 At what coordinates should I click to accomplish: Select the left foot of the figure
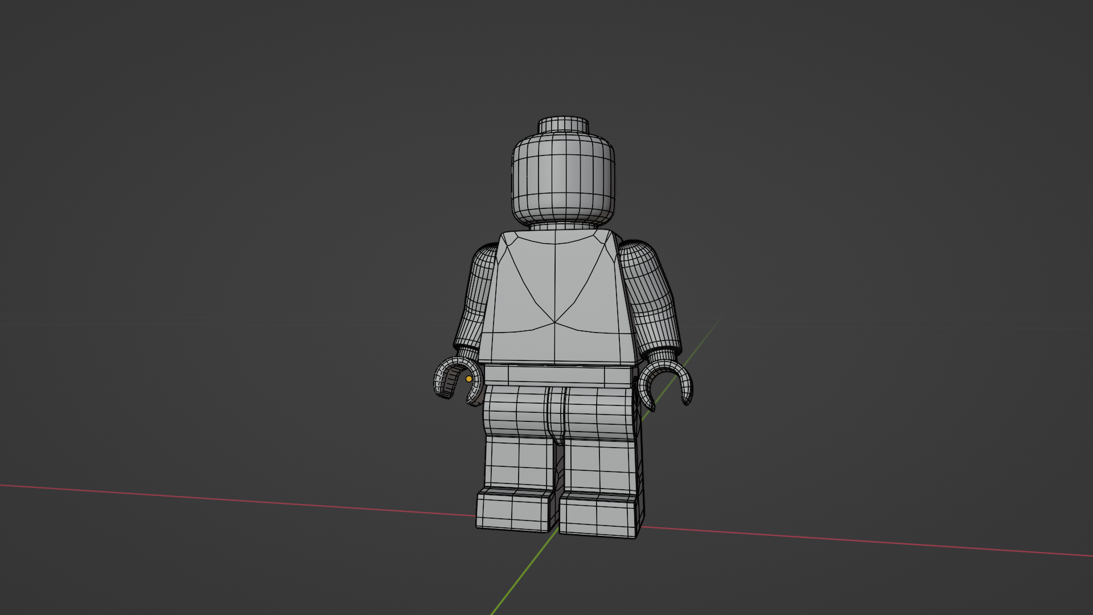(512, 511)
